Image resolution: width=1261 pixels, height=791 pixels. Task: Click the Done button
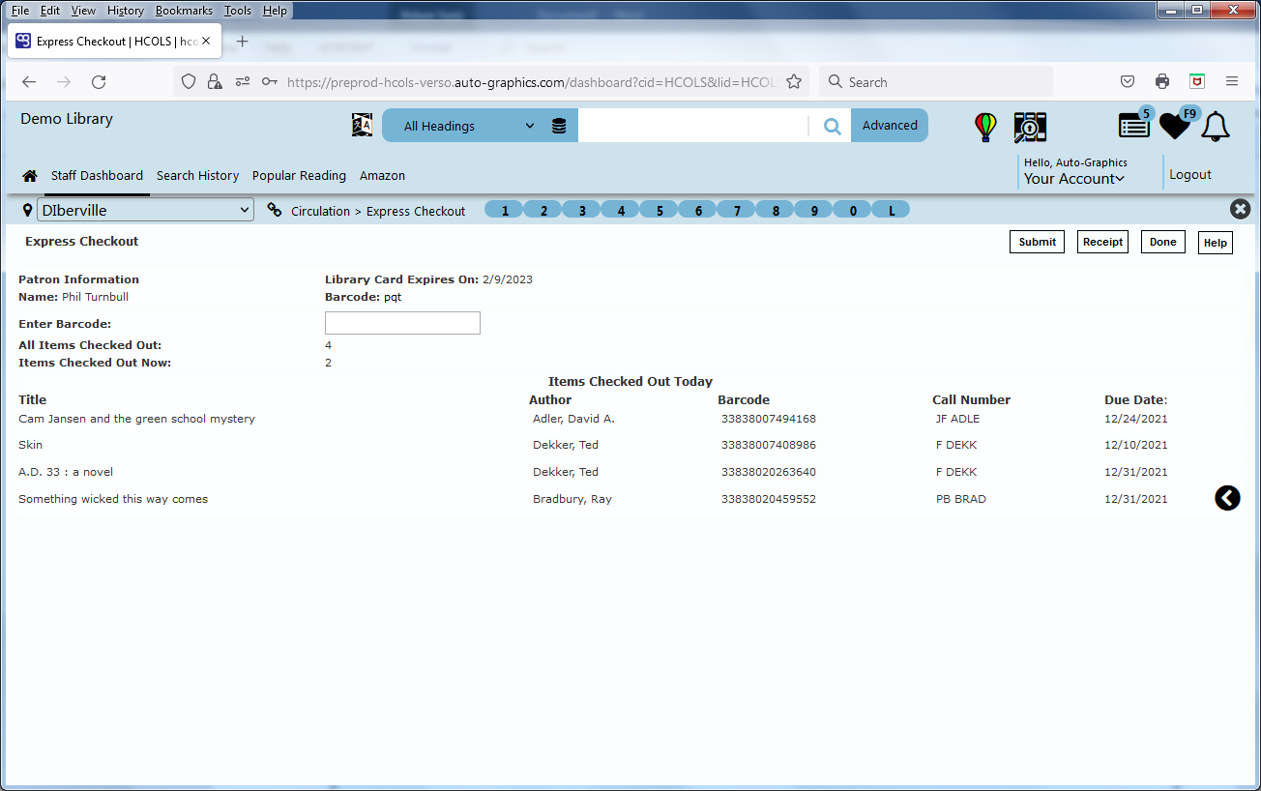click(1163, 242)
